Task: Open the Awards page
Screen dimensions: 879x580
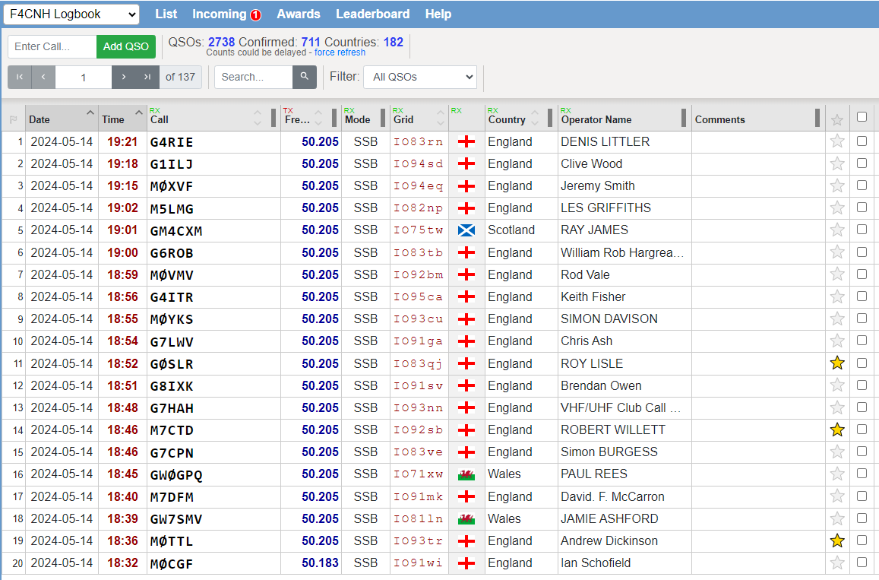Action: coord(299,14)
